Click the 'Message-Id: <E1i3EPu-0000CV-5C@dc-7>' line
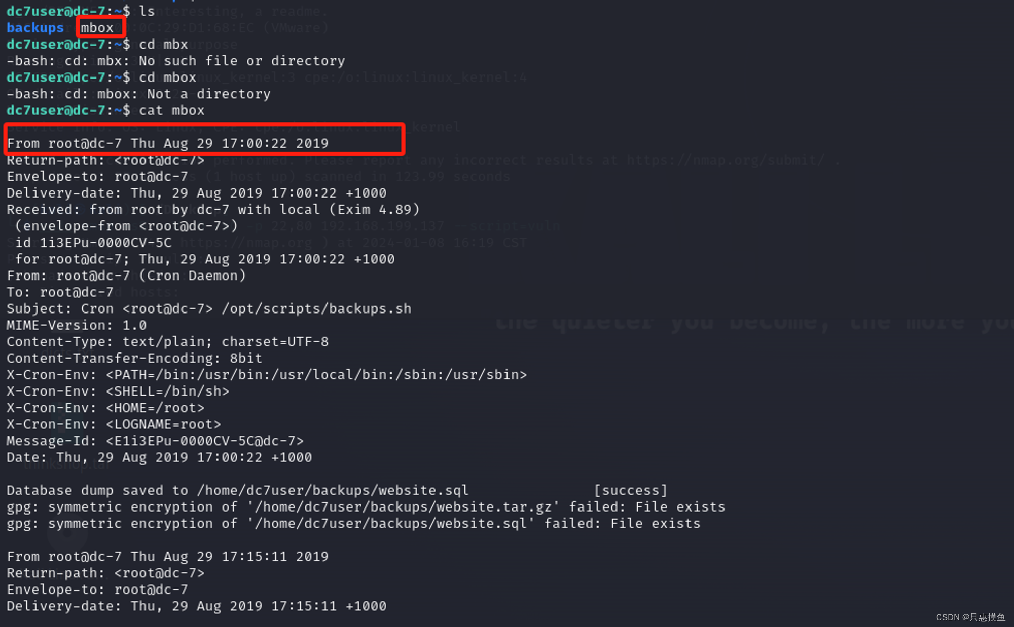1014x627 pixels. click(155, 441)
